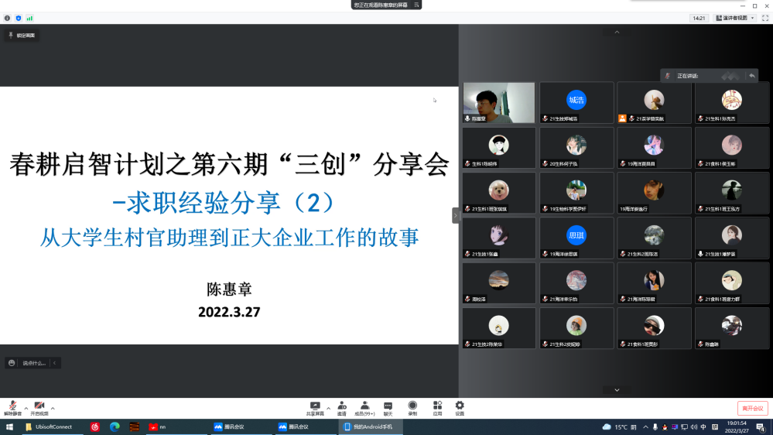Switch to 我的Android手机 taskbar window
The image size is (773, 435).
[x=369, y=426]
